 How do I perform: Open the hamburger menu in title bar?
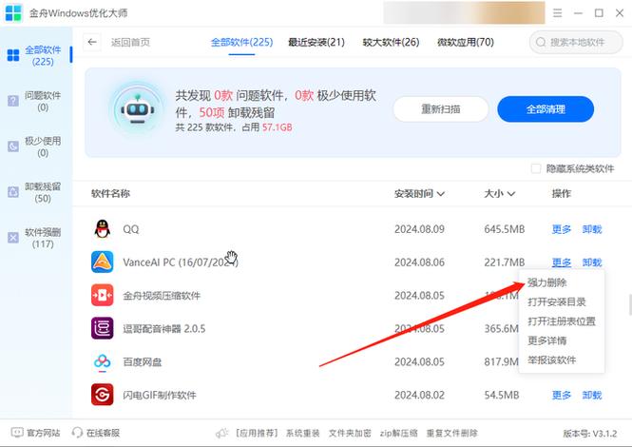tap(558, 13)
